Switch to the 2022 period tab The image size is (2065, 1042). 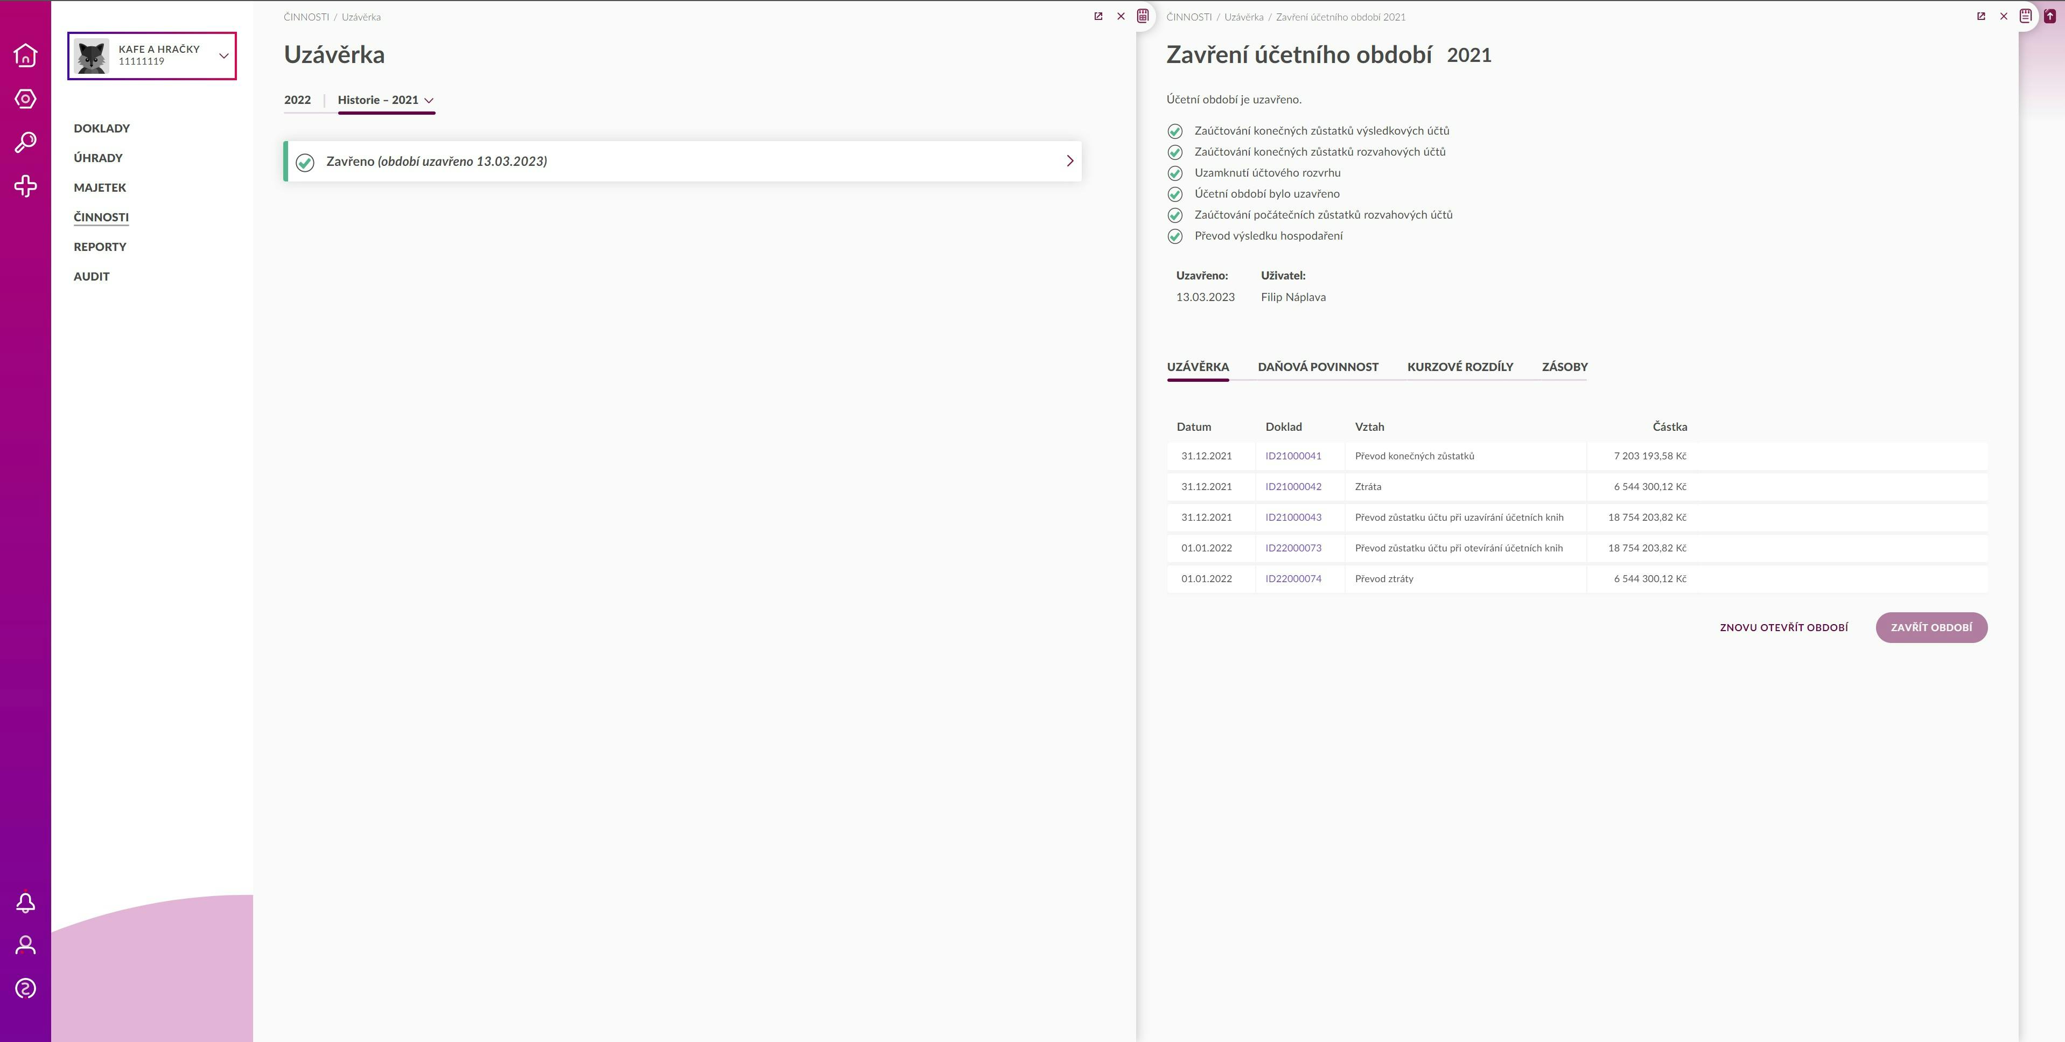[297, 100]
